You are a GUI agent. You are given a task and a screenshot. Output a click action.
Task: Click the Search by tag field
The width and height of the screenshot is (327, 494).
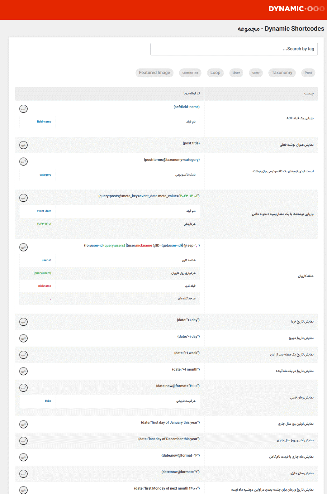tap(234, 49)
